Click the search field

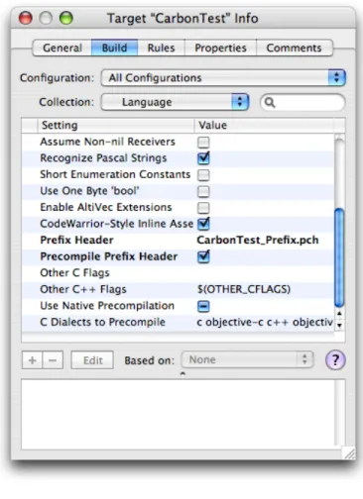click(302, 102)
